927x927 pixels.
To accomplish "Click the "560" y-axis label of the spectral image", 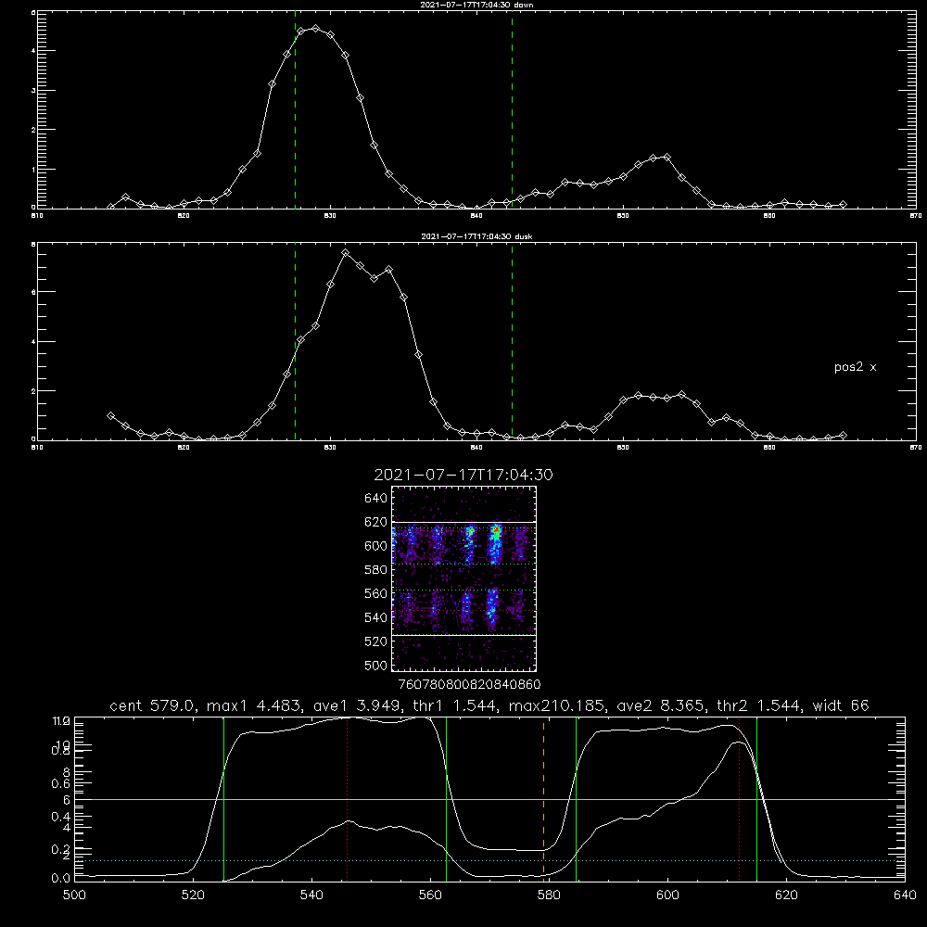I will pyautogui.click(x=376, y=593).
